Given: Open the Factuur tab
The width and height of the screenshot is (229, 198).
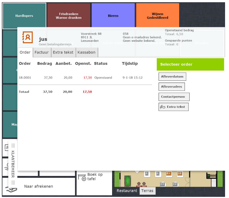Looking at the screenshot, I should click(42, 52).
